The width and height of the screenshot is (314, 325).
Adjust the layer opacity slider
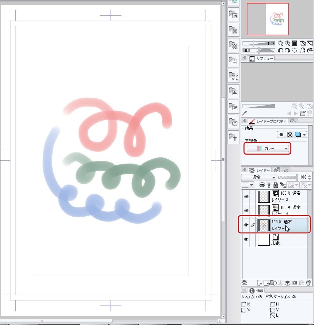click(288, 177)
